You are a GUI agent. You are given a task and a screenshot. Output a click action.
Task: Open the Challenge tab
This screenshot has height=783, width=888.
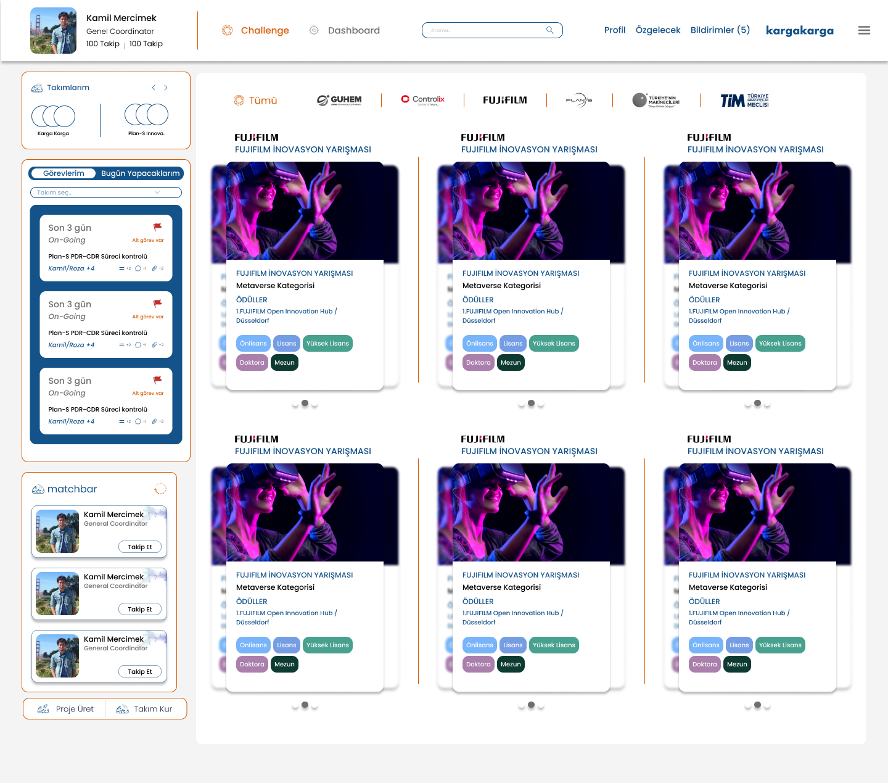(265, 30)
